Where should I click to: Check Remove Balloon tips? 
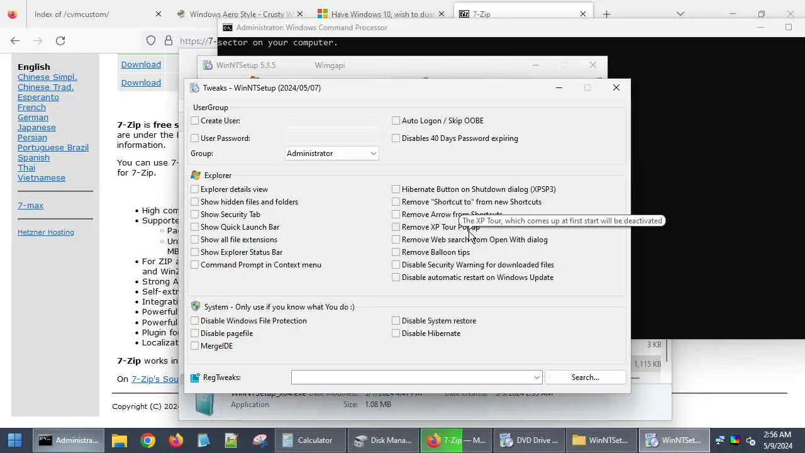click(396, 252)
